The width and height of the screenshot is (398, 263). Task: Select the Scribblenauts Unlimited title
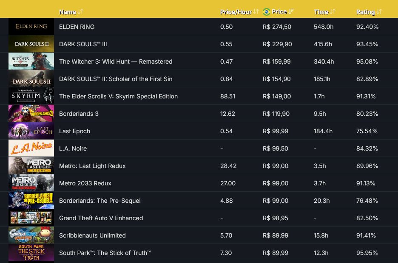(x=92, y=235)
